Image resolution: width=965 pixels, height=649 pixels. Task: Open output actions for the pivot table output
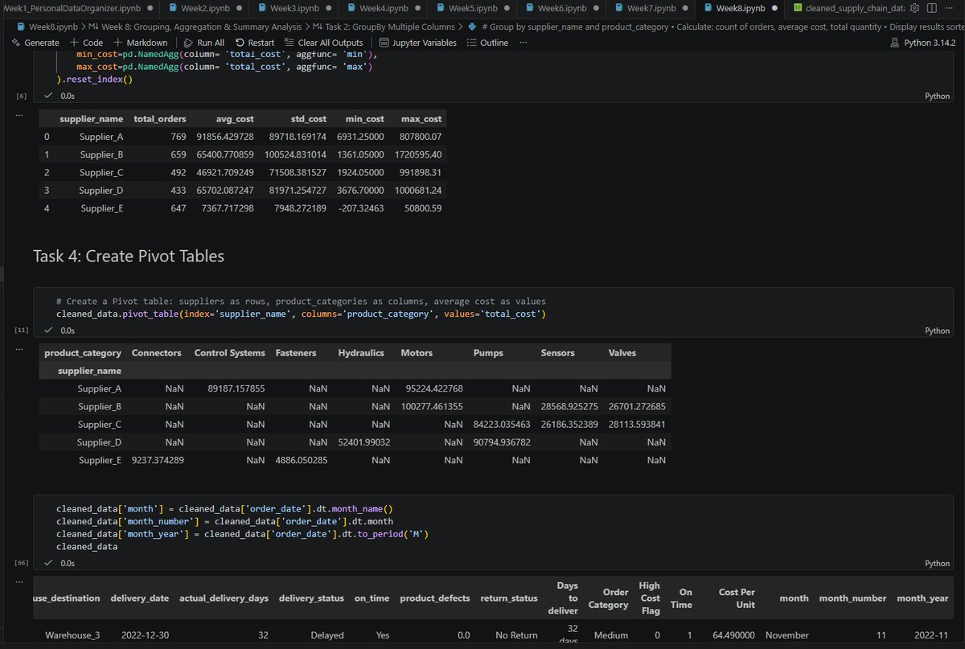[20, 349]
